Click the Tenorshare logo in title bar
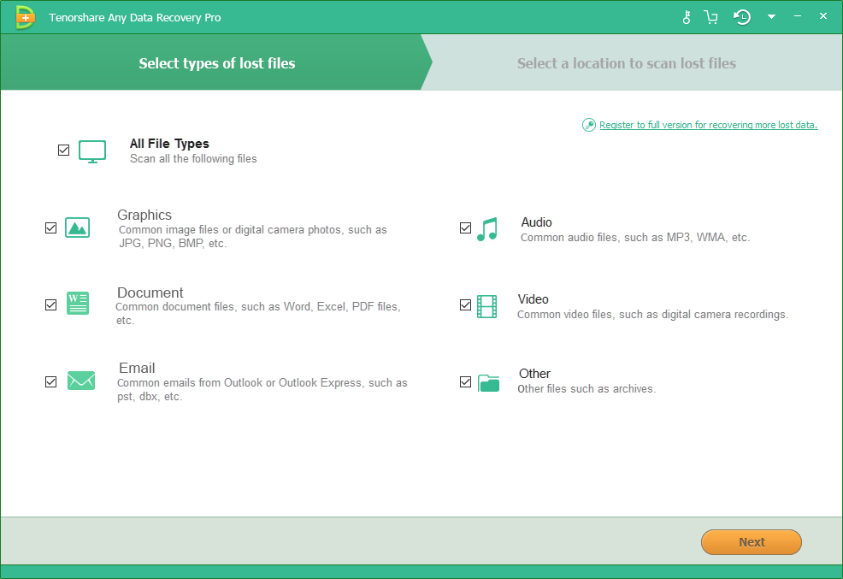The height and width of the screenshot is (579, 843). pyautogui.click(x=25, y=16)
